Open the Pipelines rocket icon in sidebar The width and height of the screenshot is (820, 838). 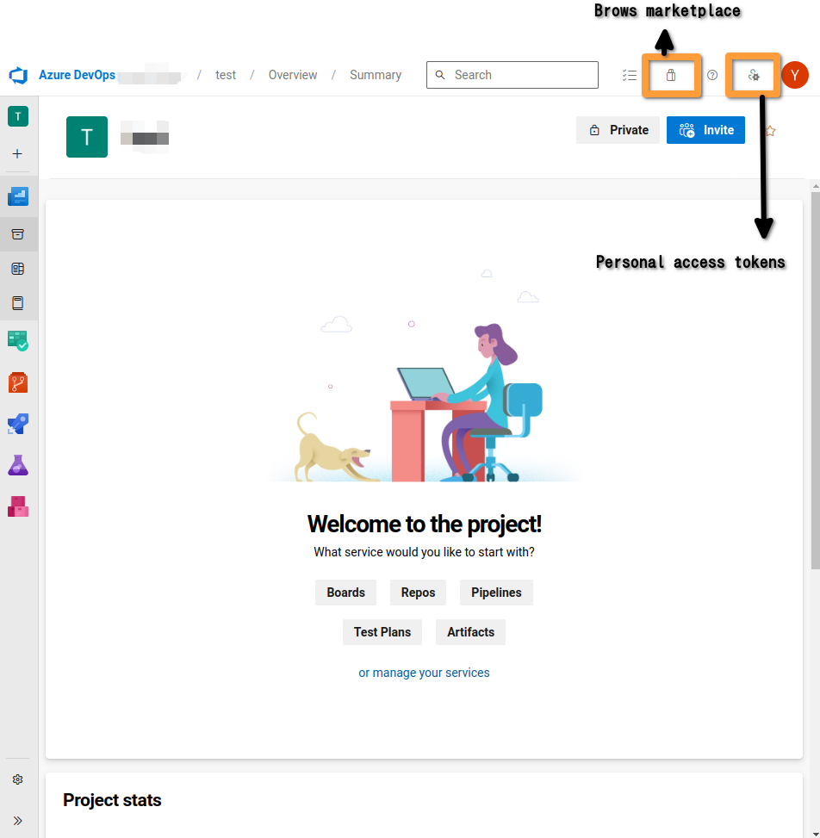pyautogui.click(x=18, y=424)
